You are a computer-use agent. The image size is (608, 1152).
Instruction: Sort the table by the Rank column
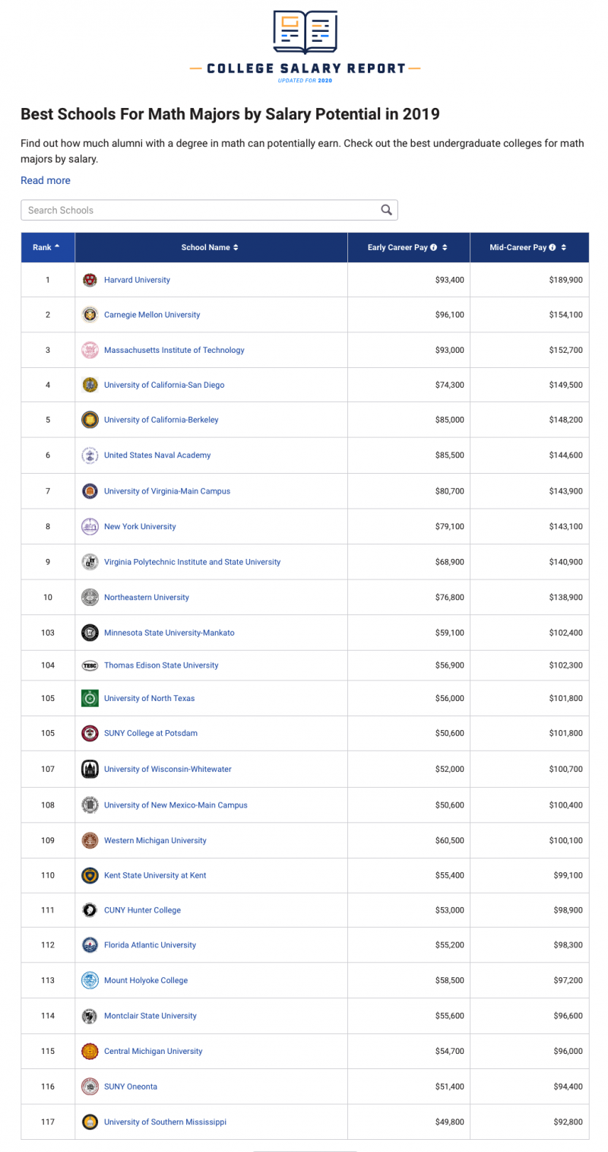point(47,247)
